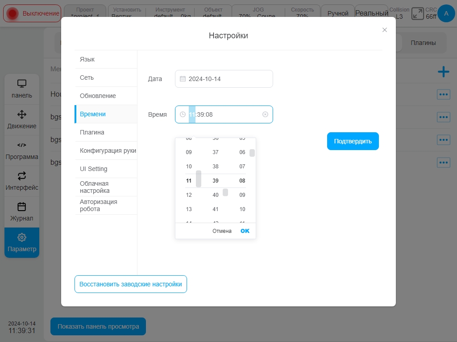457x342 pixels.
Task: Open the Интерфейс sidebar section
Action: click(22, 182)
